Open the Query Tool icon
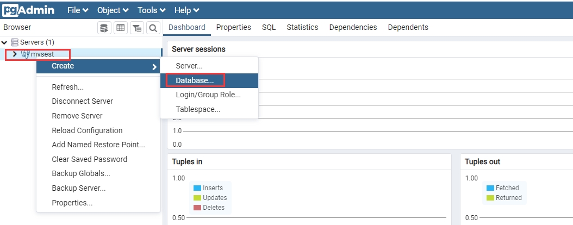This screenshot has height=225, width=573. (104, 28)
